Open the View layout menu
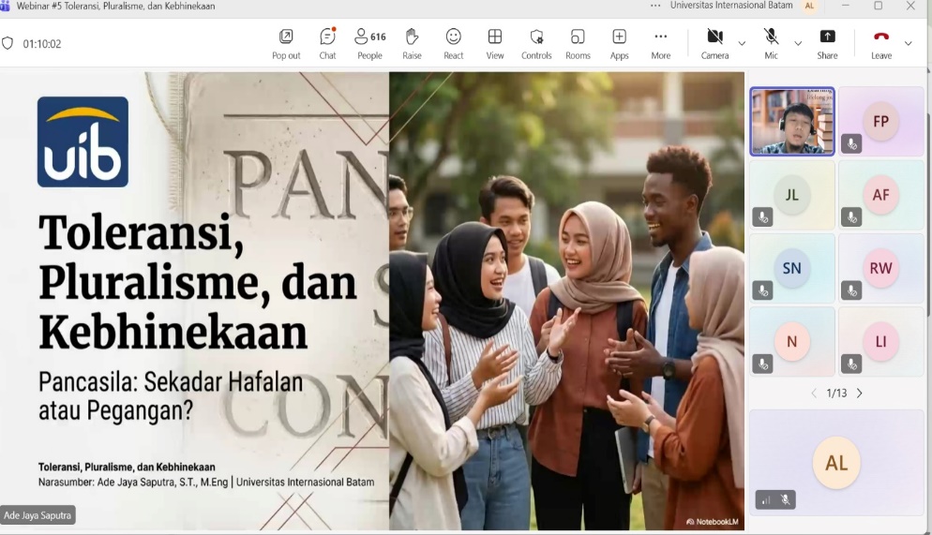Image resolution: width=932 pixels, height=535 pixels. pos(495,43)
